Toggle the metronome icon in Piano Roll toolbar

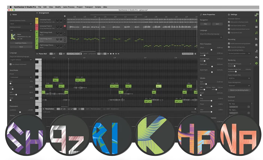105,54
